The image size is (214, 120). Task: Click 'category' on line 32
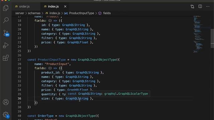(x=48, y=81)
